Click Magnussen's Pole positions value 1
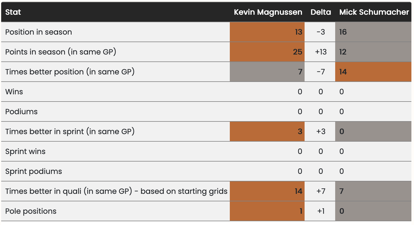The width and height of the screenshot is (414, 225). click(301, 211)
